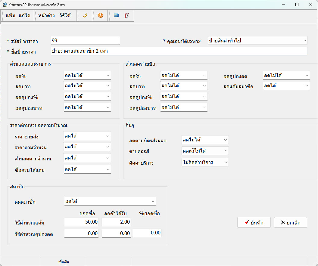The height and width of the screenshot is (266, 318).
Task: Open the คิดค่าบริการ dropdown
Action: coord(205,162)
